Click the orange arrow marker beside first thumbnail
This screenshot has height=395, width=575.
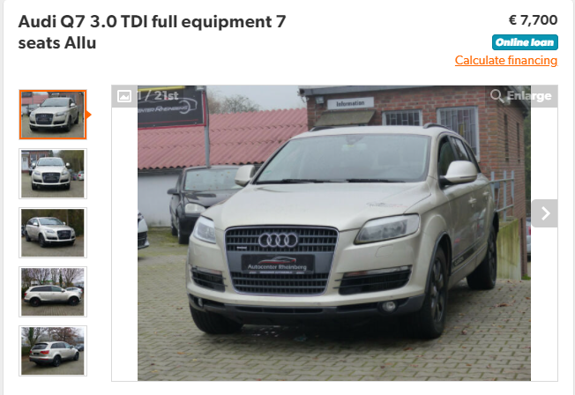coord(88,115)
